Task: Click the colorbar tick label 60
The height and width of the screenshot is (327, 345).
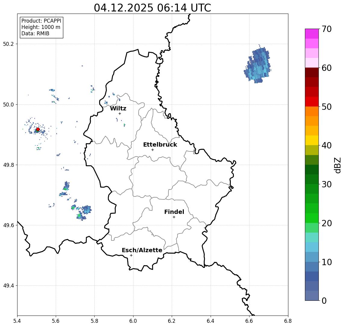Action: pyautogui.click(x=327, y=68)
